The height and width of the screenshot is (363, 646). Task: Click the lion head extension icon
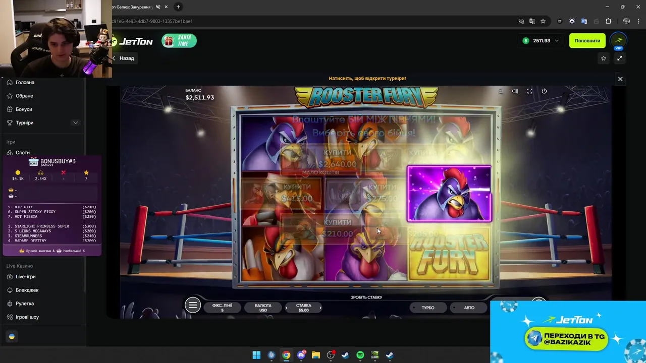click(572, 21)
